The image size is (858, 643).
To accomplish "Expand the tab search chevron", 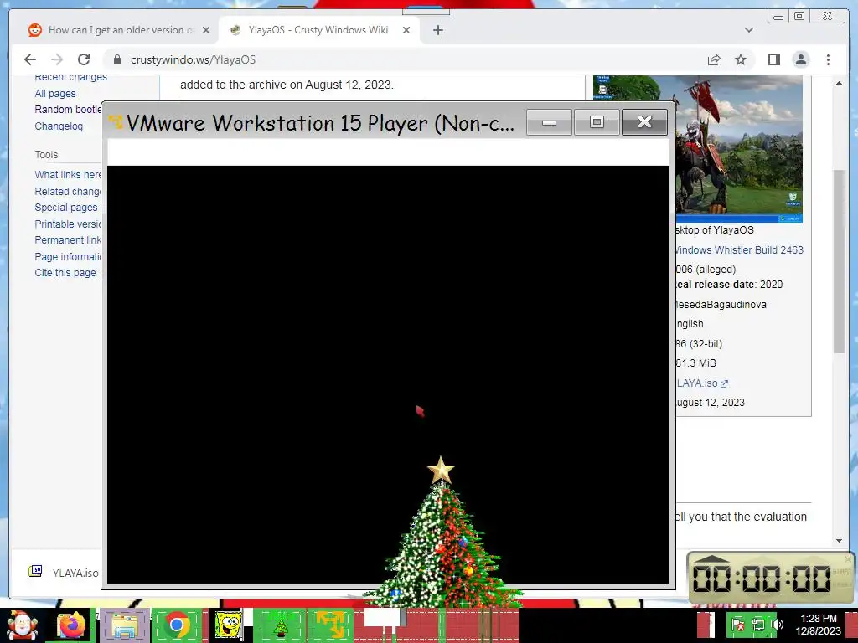I will [748, 30].
